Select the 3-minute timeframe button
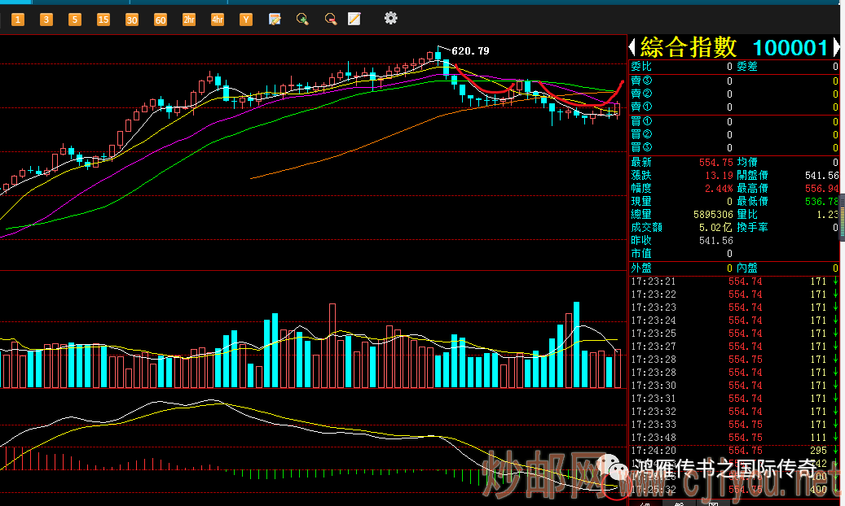The height and width of the screenshot is (506, 845). click(46, 19)
